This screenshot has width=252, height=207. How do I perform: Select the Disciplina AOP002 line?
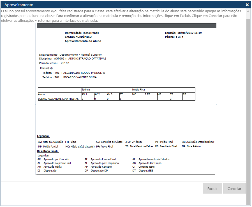pyautogui.click(x=72, y=59)
